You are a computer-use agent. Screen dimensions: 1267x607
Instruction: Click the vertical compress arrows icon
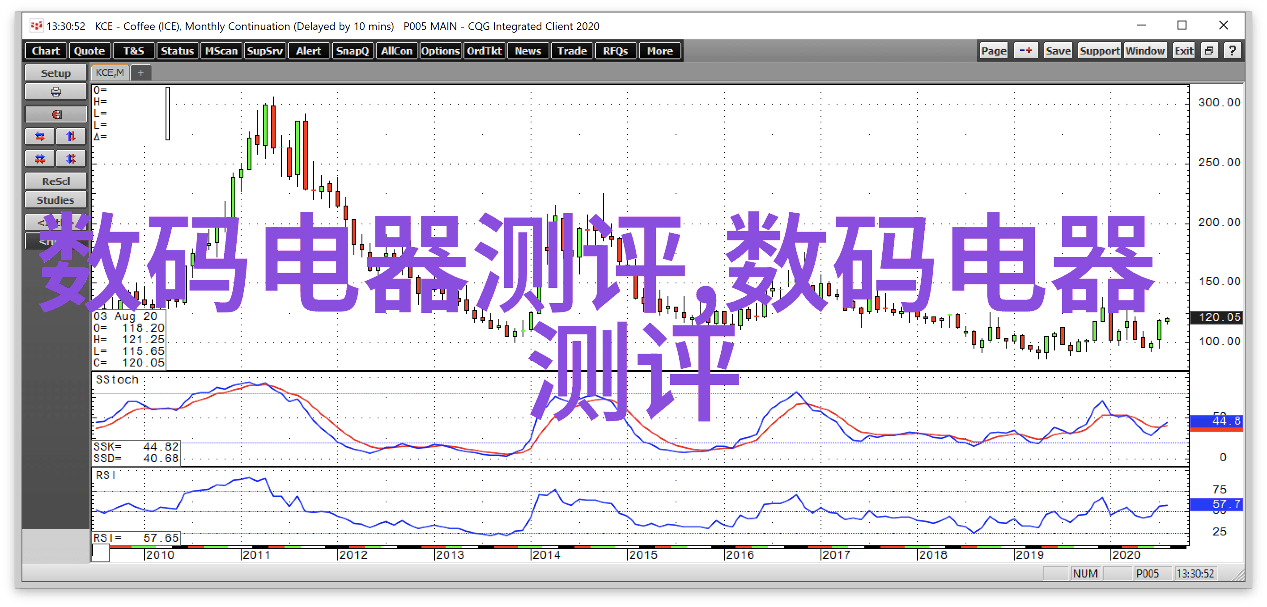(x=71, y=158)
